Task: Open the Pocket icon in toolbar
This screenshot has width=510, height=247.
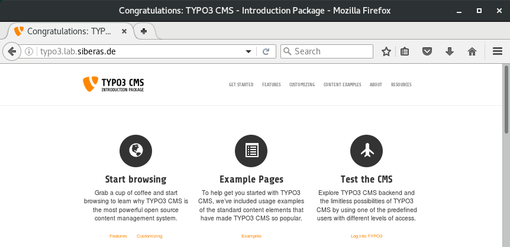Action: (x=427, y=51)
